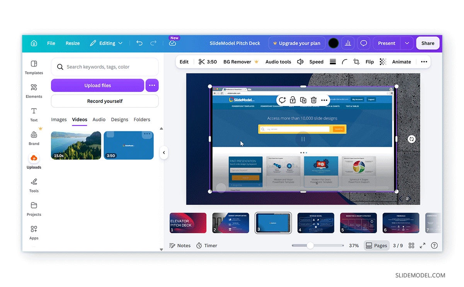464x287 pixels.
Task: Collapse the side panel arrow
Action: [x=164, y=153]
